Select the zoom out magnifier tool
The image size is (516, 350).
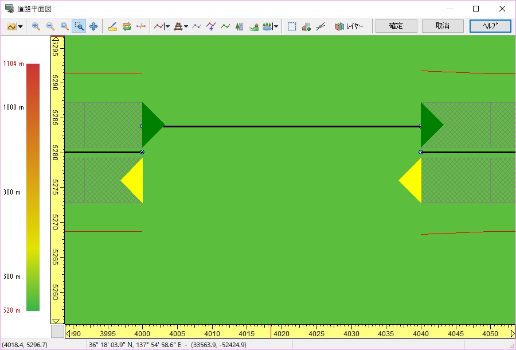[x=50, y=26]
